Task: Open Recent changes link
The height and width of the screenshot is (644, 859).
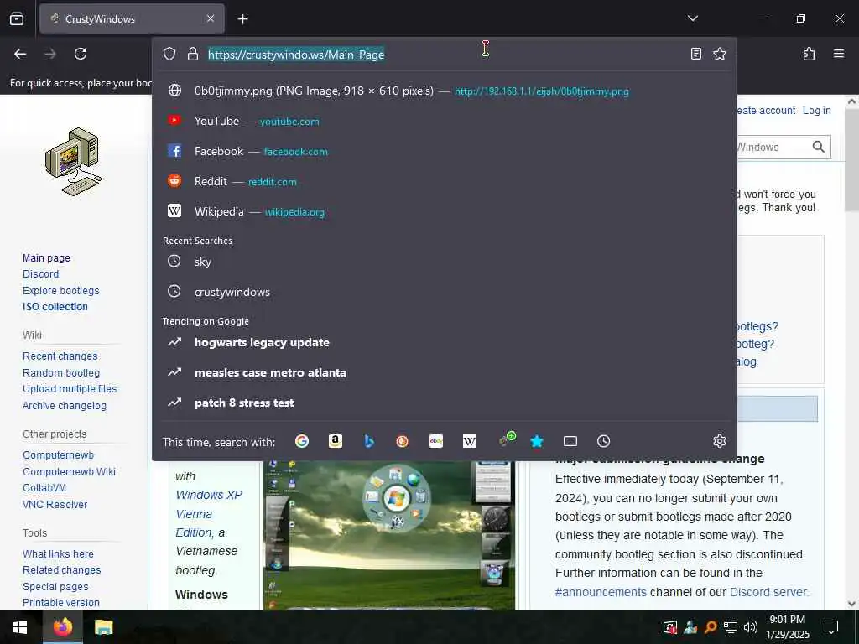Action: click(60, 356)
